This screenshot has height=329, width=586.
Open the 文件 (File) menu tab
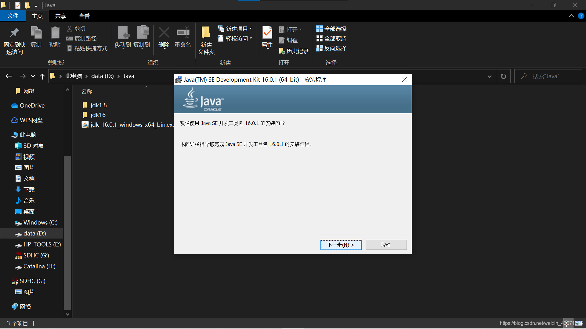tap(13, 16)
